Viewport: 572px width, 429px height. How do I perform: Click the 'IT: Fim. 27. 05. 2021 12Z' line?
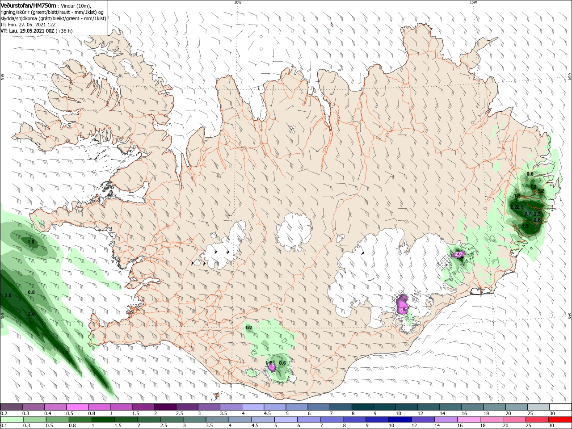pyautogui.click(x=28, y=25)
